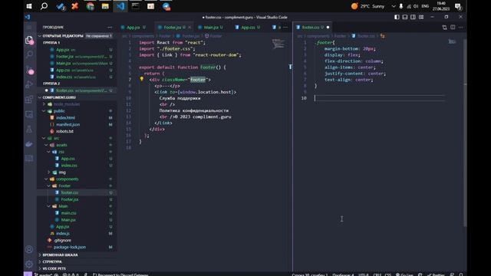The height and width of the screenshot is (276, 491).
Task: Open Run and Debug view
Action: click(29, 84)
